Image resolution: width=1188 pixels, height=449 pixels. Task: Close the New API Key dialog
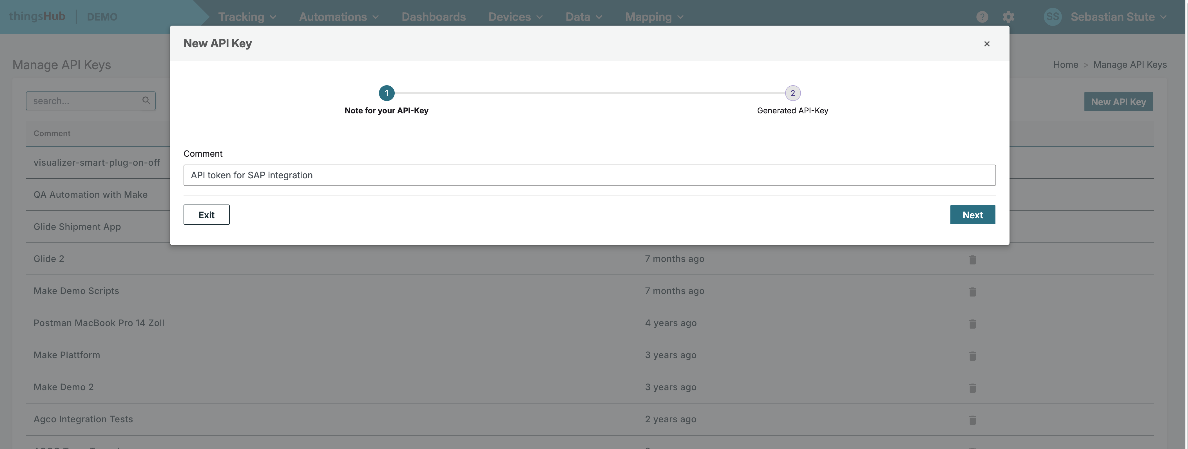click(986, 44)
